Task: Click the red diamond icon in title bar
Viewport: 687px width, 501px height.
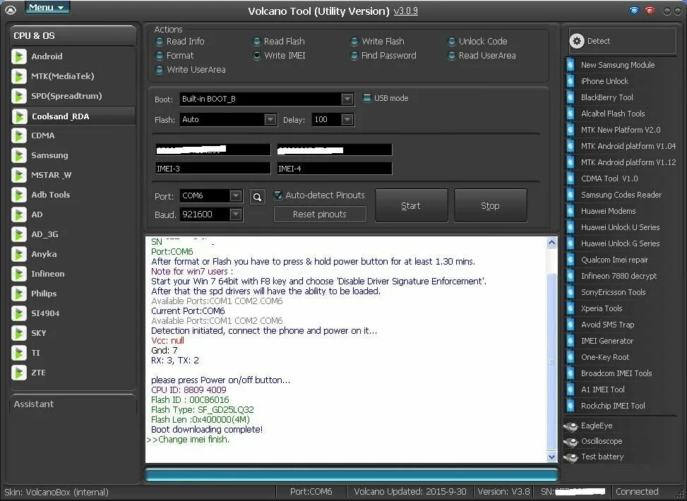Action: [650, 11]
